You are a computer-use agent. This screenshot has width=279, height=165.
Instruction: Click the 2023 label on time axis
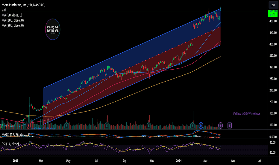[16, 161]
